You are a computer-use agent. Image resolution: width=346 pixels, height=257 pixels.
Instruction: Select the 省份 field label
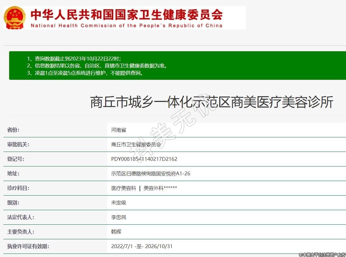click(x=13, y=130)
